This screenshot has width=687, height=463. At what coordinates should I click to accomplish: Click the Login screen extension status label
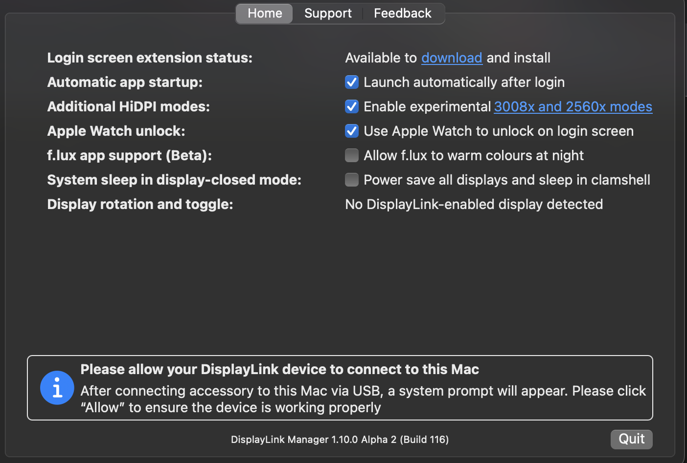point(150,58)
